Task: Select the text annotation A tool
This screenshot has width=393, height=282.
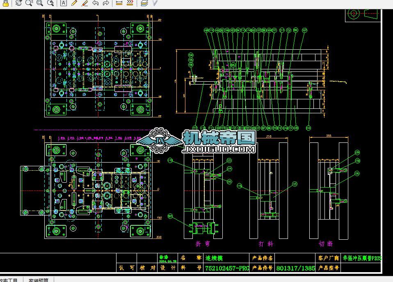Action: pyautogui.click(x=64, y=3)
